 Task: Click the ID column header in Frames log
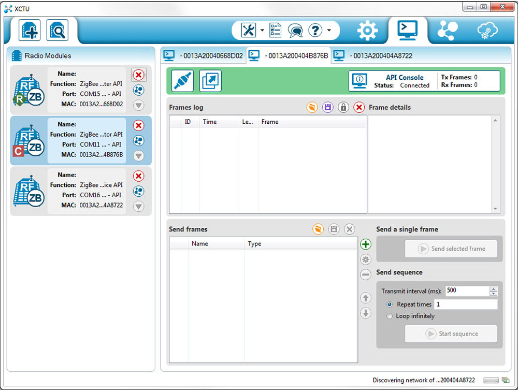pyautogui.click(x=191, y=122)
